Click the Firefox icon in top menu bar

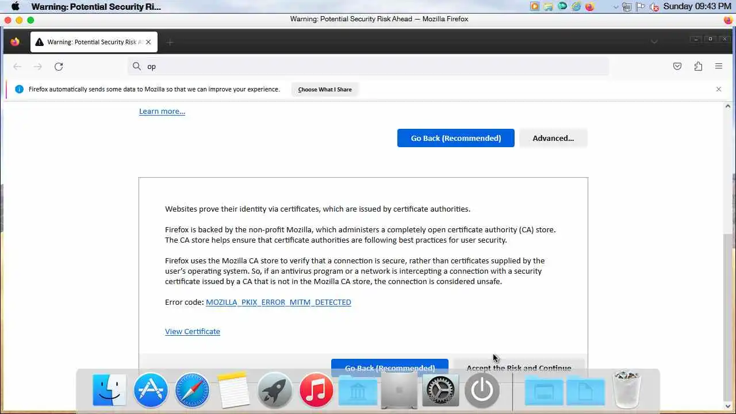click(589, 6)
